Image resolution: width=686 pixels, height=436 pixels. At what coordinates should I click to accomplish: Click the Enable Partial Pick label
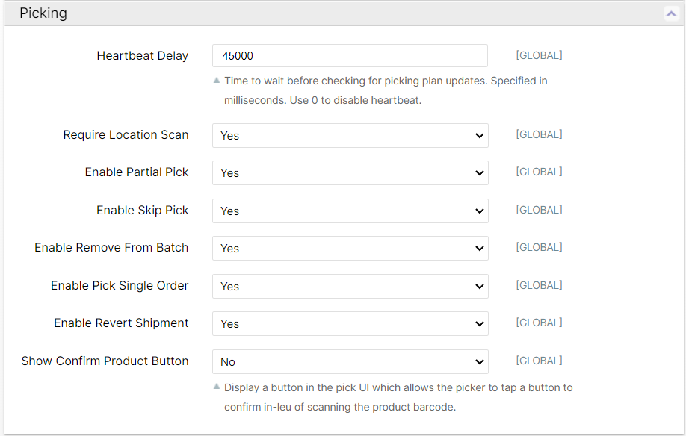pos(137,172)
